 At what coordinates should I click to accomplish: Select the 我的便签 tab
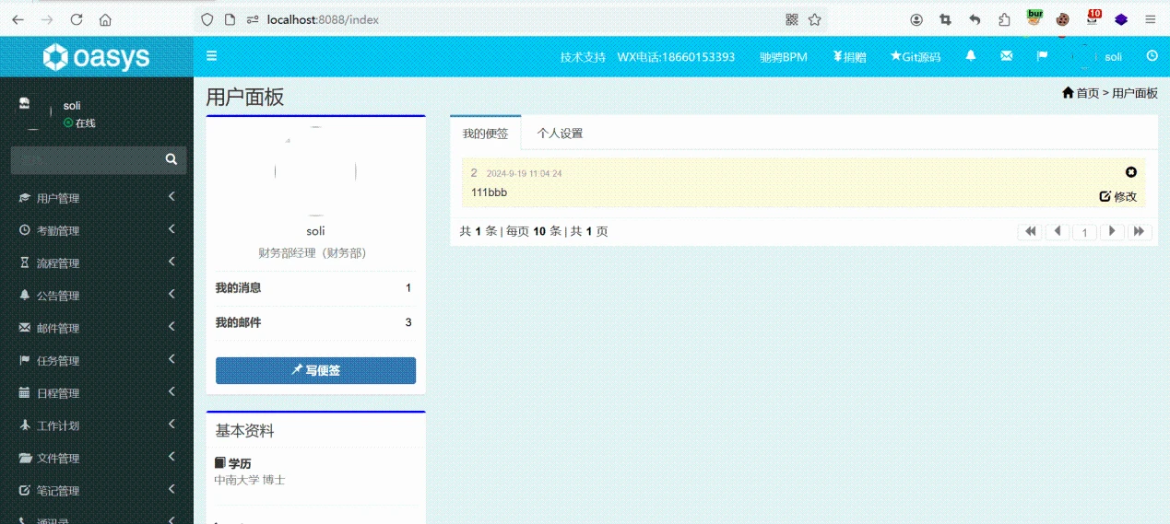pyautogui.click(x=486, y=134)
